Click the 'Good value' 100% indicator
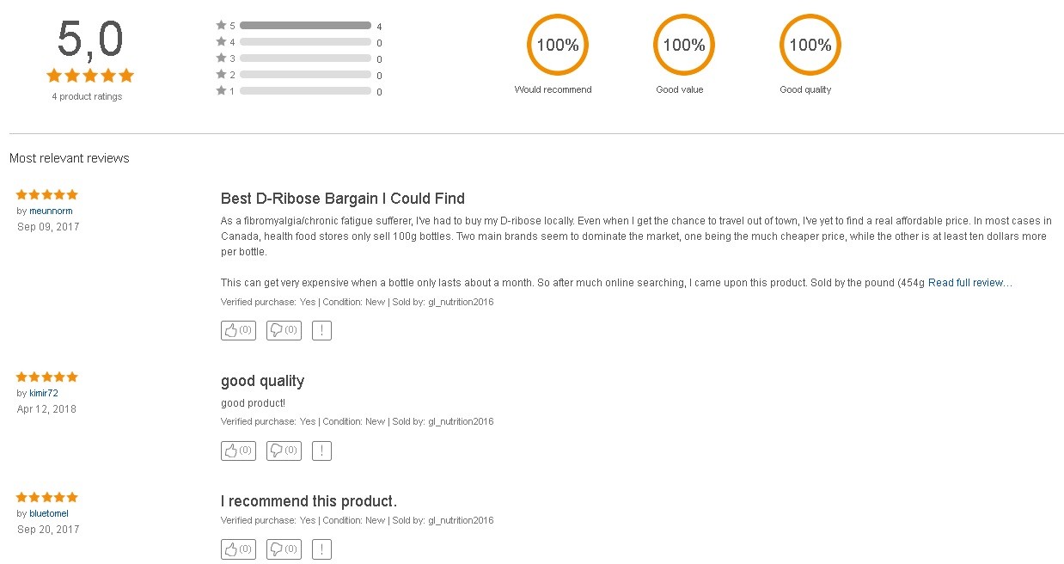Image resolution: width=1064 pixels, height=564 pixels. 684,45
